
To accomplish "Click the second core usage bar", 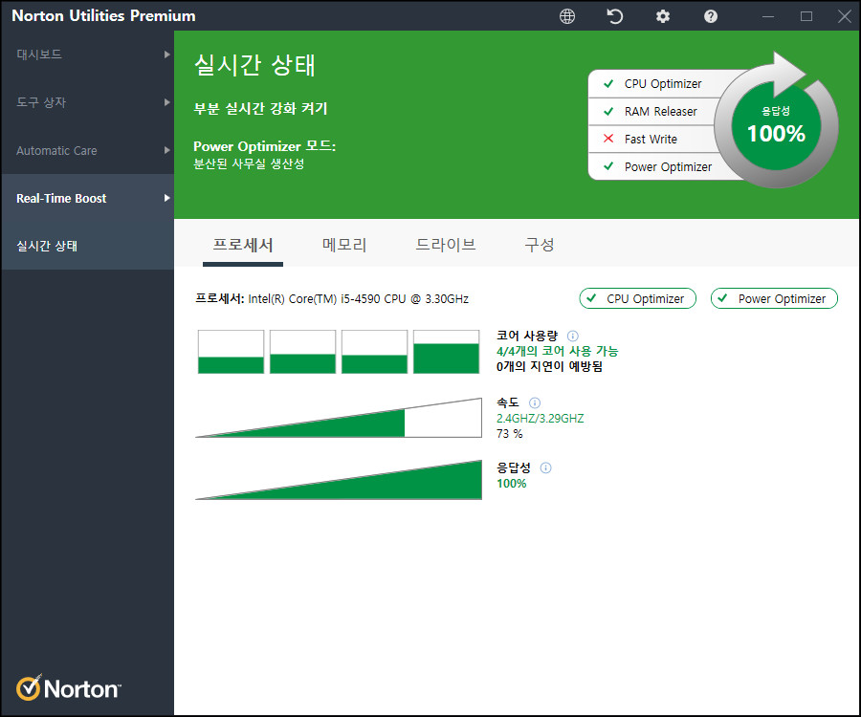I will coord(302,352).
